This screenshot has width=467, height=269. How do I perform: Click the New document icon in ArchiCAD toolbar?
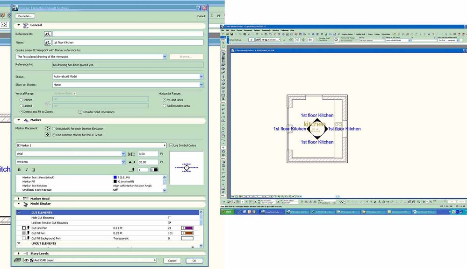(223, 34)
